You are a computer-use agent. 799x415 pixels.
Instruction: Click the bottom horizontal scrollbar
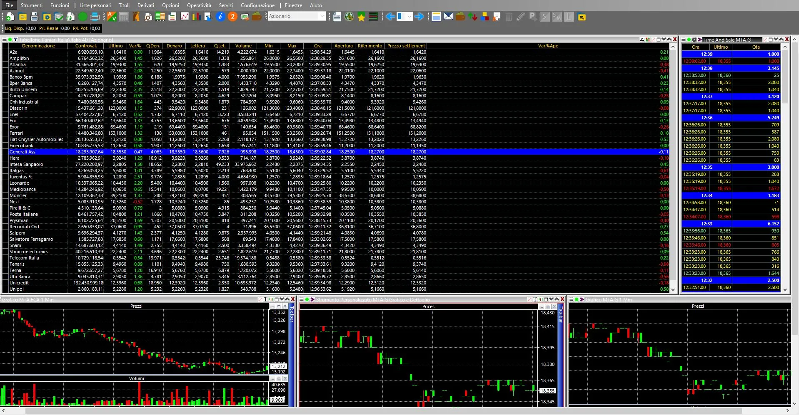(396, 410)
